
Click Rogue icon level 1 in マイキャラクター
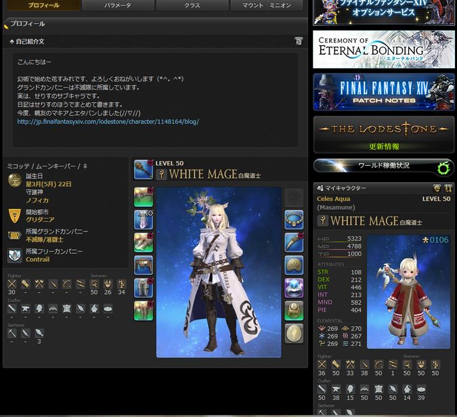393,364
